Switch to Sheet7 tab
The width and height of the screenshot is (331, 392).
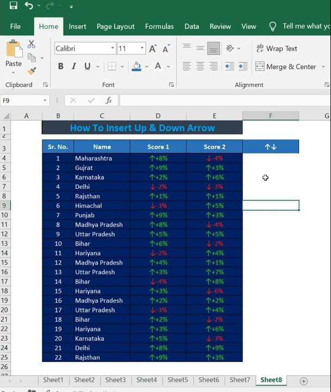coord(240,380)
